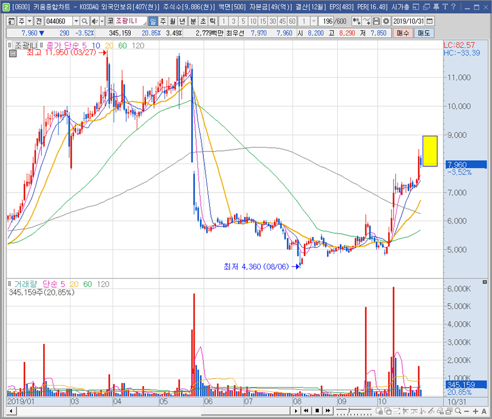Screen dimensions: 492x419
Task: Click the eraser delete drawings icon
Action: tap(441, 411)
